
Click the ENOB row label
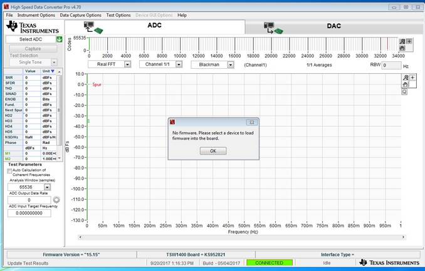pyautogui.click(x=10, y=99)
